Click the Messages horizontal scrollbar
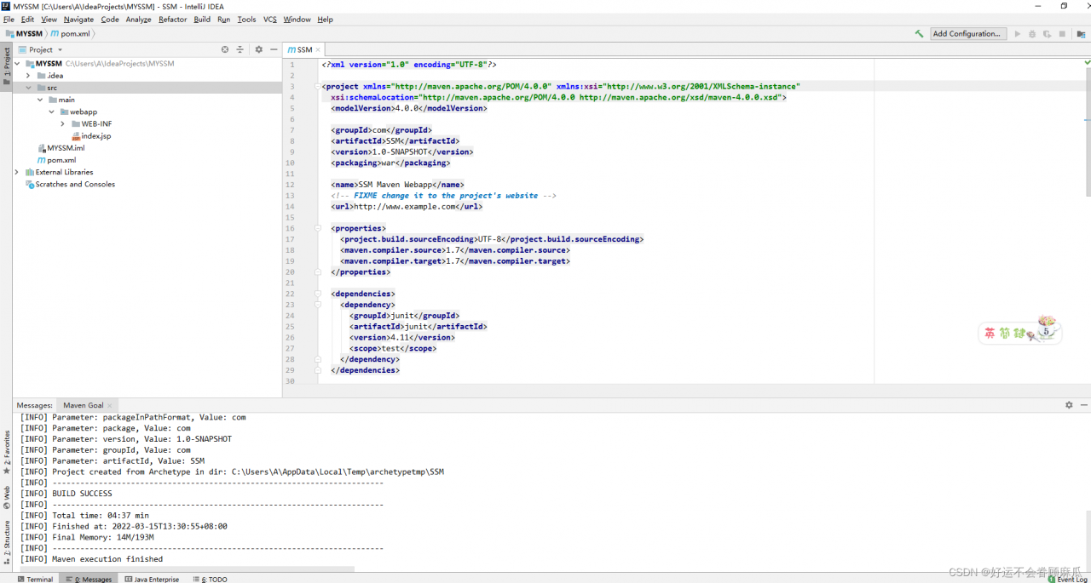This screenshot has width=1091, height=583. pyautogui.click(x=188, y=569)
